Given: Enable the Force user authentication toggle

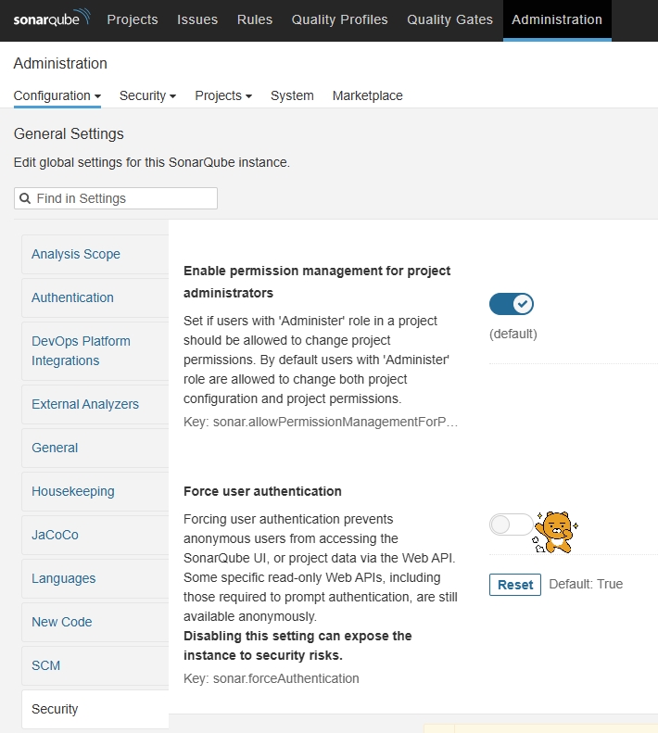Looking at the screenshot, I should point(512,524).
